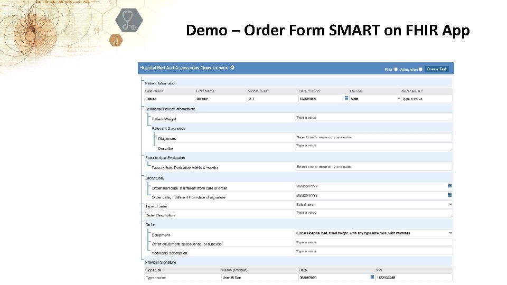Click the stethoscope hexagon icon
Viewport: 507px width, 285px height.
tap(129, 21)
